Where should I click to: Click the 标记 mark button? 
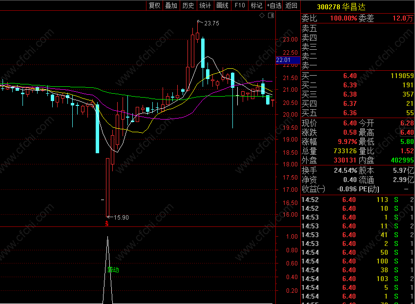pos(256,5)
